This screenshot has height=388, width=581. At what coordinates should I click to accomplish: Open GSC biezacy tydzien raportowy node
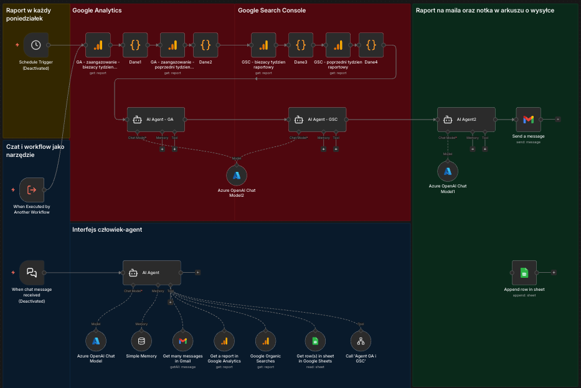click(263, 45)
